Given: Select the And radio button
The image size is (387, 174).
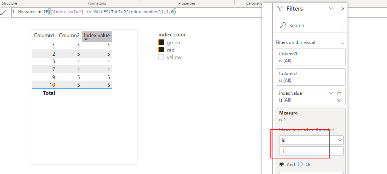Looking at the screenshot, I should point(282,165).
